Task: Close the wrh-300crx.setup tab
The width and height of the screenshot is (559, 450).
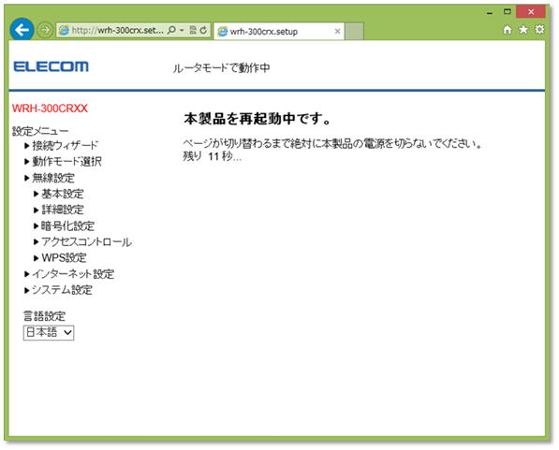Action: point(337,32)
